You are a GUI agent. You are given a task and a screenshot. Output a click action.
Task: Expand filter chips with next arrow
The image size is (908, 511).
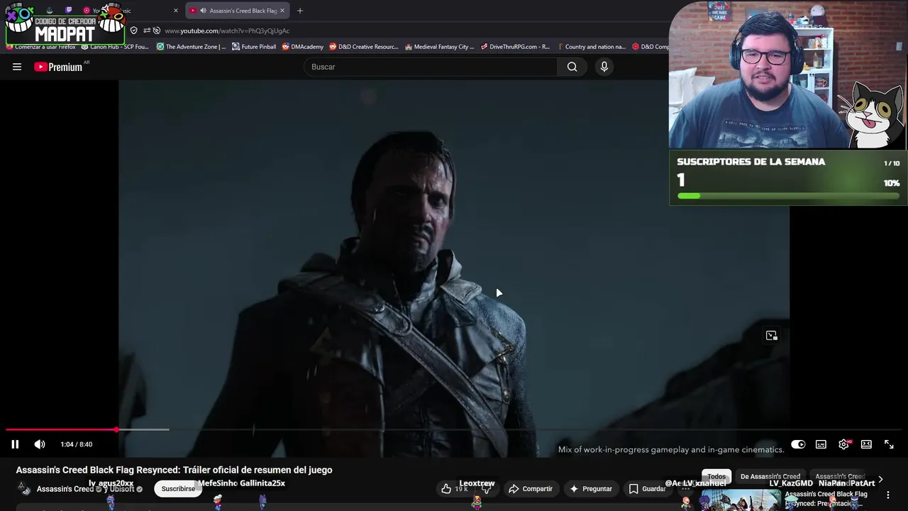point(880,480)
